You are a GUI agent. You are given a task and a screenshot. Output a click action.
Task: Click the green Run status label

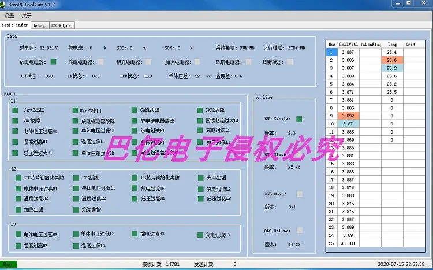pos(9,264)
